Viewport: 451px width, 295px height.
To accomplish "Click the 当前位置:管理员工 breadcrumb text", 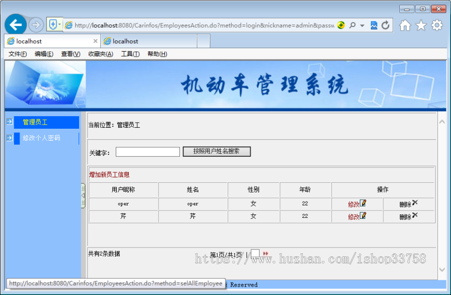I will pyautogui.click(x=114, y=125).
